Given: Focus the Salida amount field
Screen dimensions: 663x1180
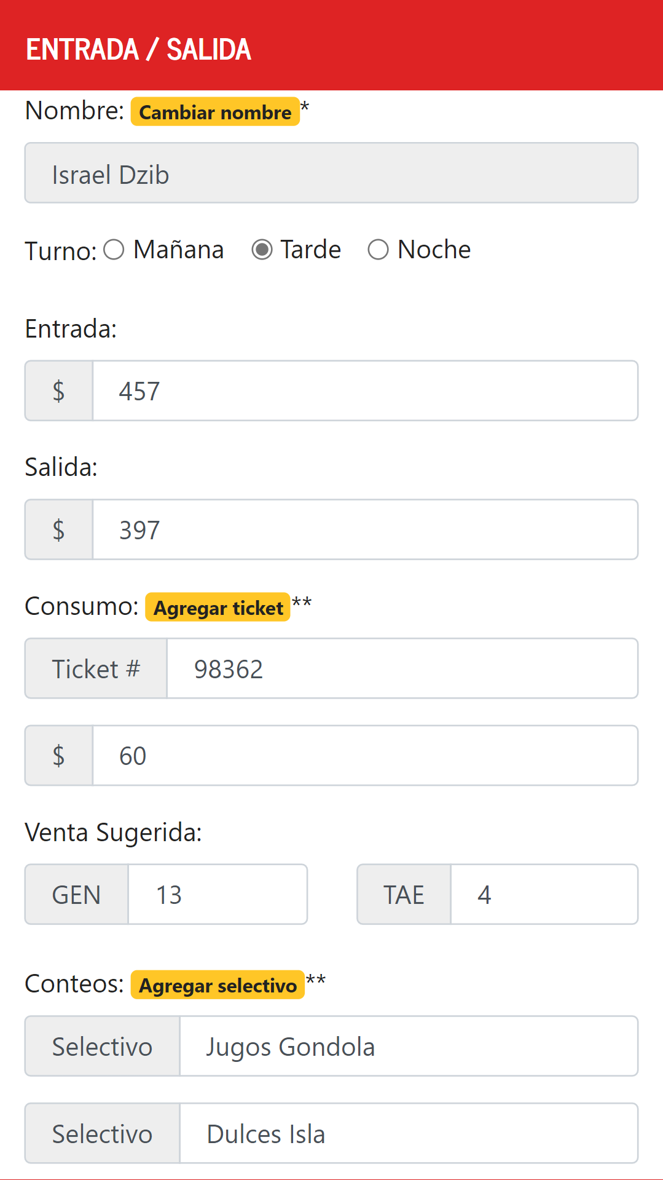Looking at the screenshot, I should (x=365, y=530).
